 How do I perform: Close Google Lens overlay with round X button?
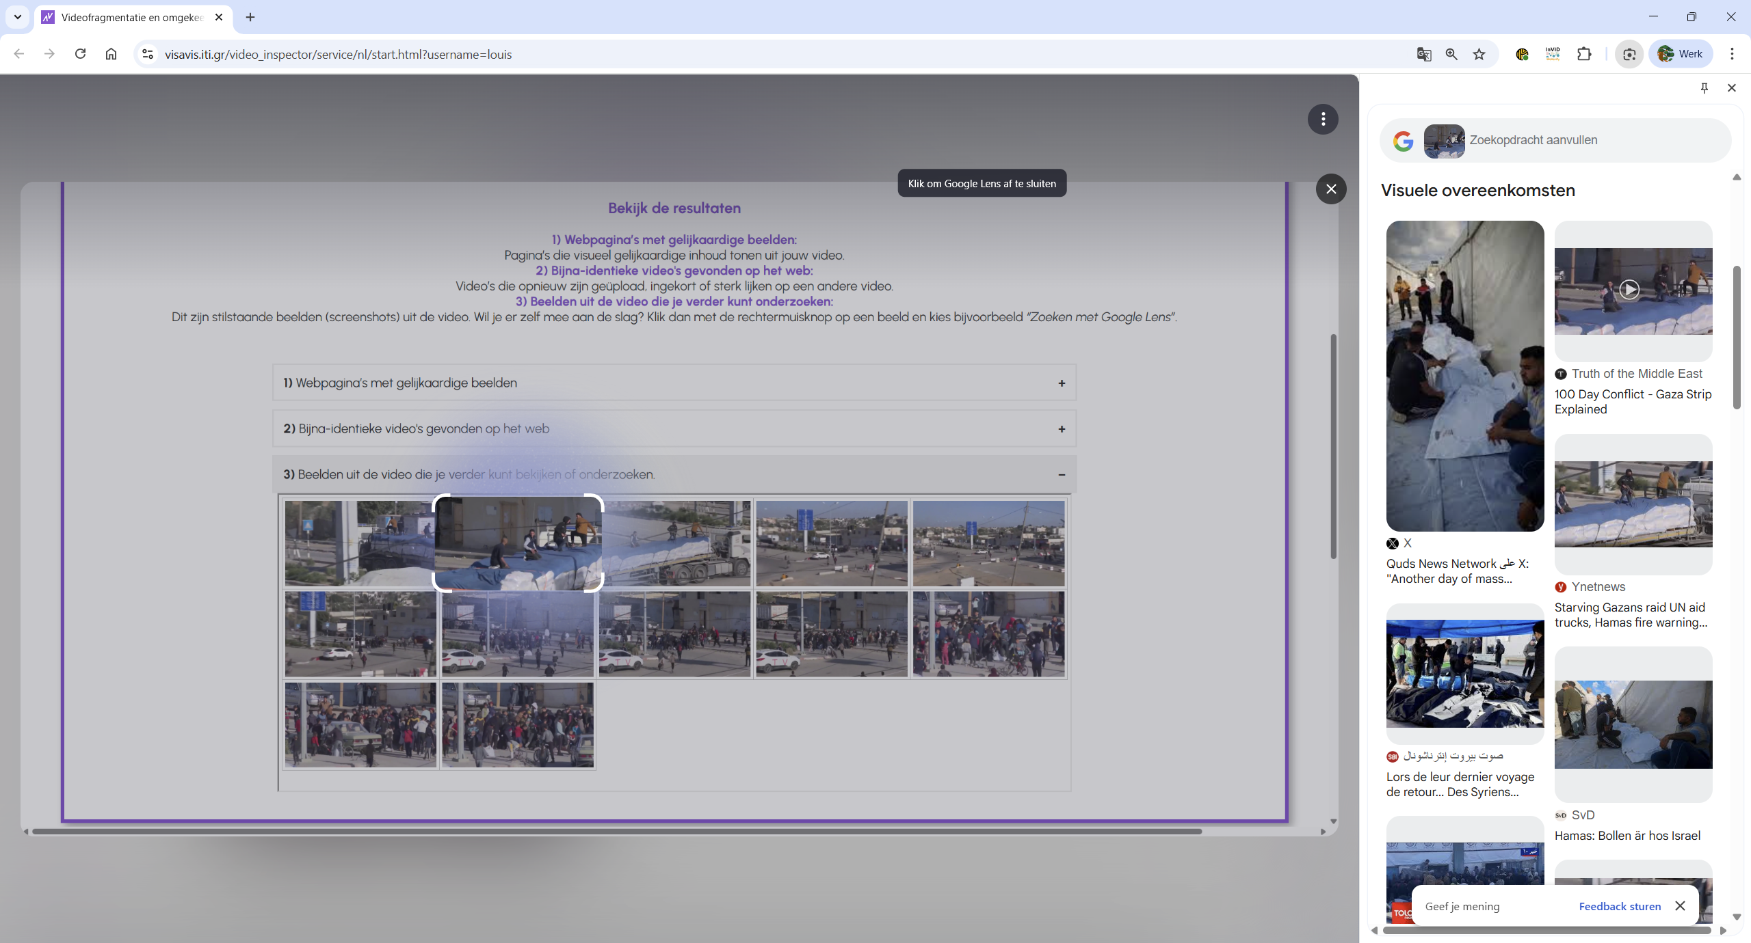[x=1331, y=189]
